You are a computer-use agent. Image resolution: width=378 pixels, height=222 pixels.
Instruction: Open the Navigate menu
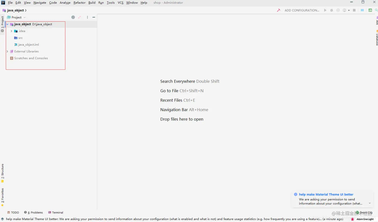coord(40,2)
